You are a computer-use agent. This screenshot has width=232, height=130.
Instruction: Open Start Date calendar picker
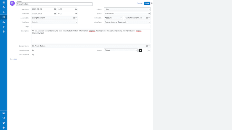point(55,9)
